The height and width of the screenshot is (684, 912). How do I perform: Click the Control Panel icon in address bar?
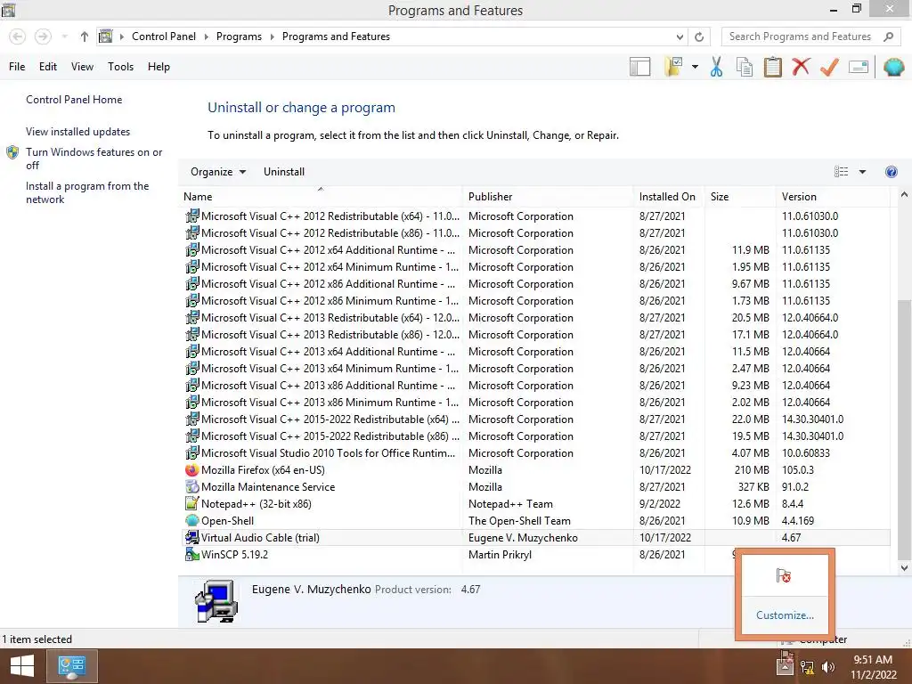tap(105, 37)
